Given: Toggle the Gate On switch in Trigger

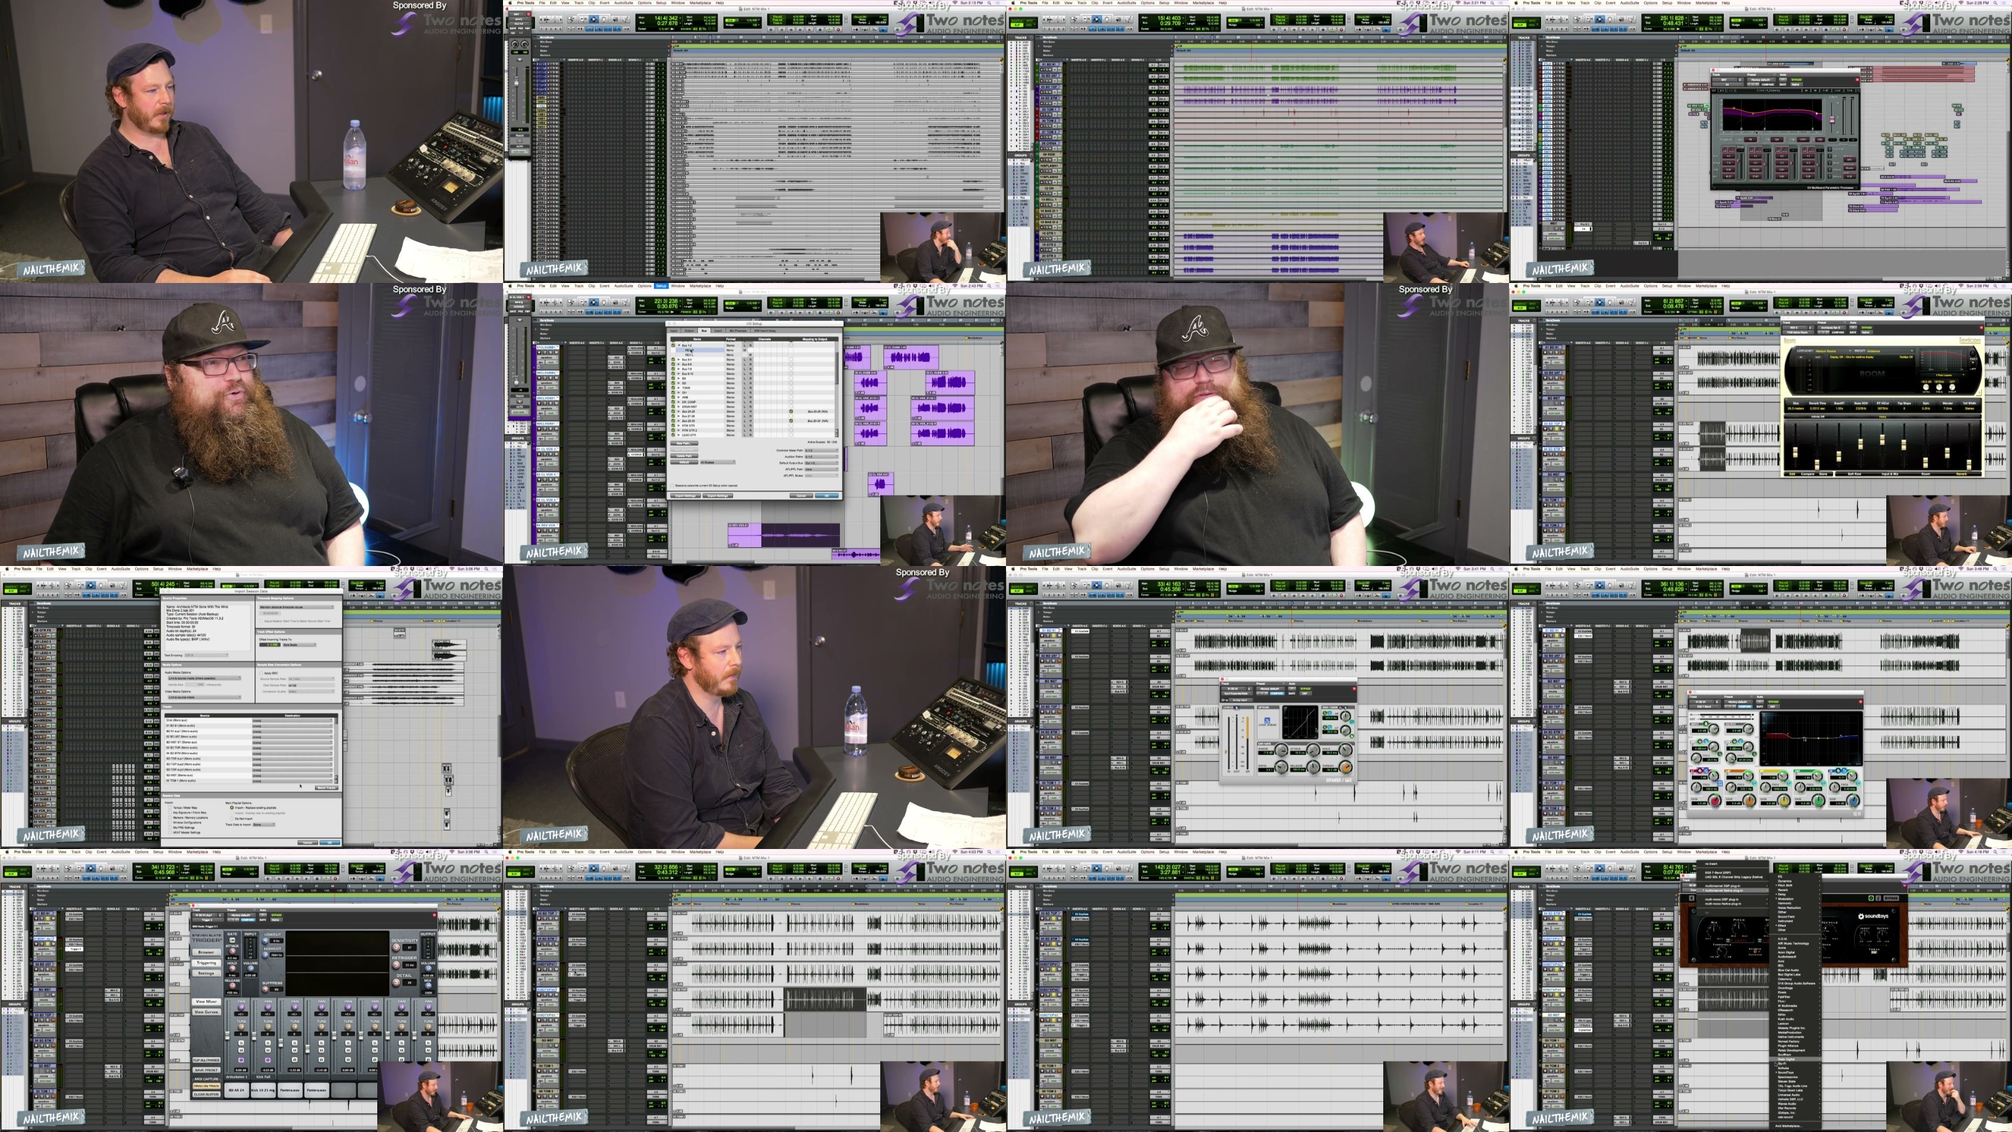Looking at the screenshot, I should point(232,941).
